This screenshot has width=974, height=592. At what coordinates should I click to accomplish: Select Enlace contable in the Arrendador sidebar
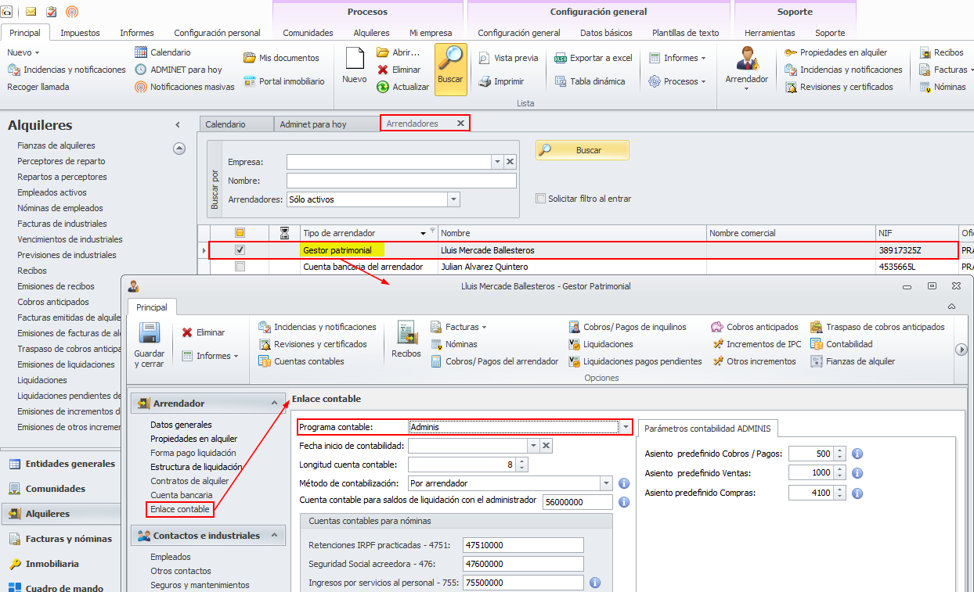tap(180, 509)
